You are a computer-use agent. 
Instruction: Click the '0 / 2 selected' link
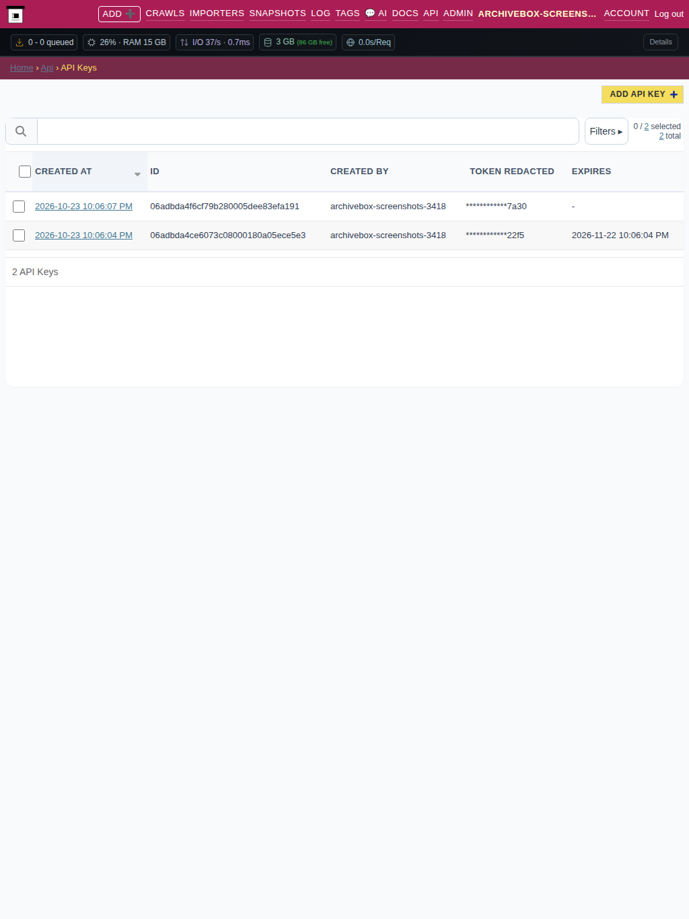pyautogui.click(x=657, y=126)
